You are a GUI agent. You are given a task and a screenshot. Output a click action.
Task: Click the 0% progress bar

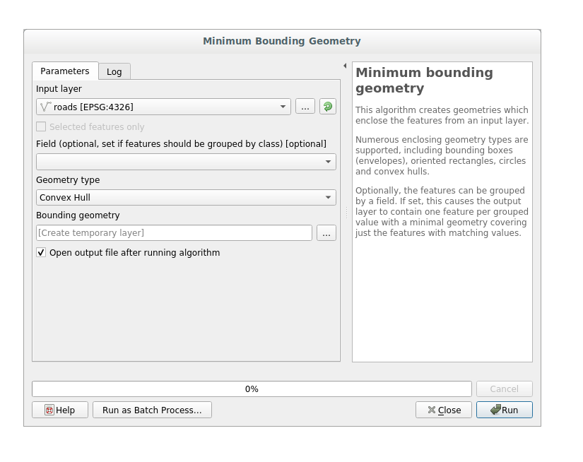[x=252, y=389]
